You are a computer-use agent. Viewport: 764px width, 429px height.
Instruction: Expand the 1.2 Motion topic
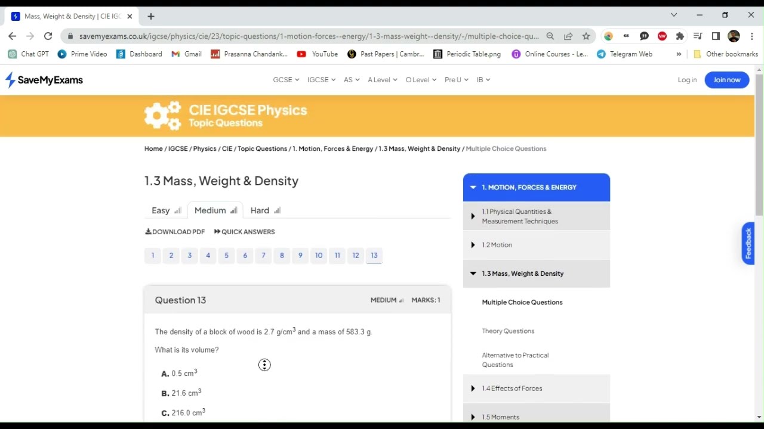[537, 245]
